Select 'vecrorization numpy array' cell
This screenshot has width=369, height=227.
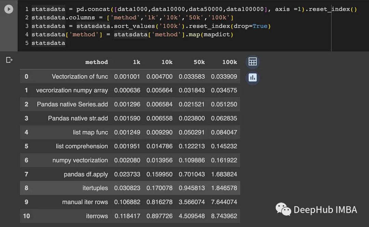click(x=72, y=90)
